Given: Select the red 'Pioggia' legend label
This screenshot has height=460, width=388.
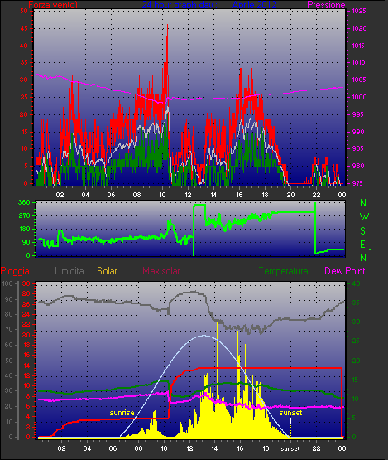Looking at the screenshot, I should point(15,271).
